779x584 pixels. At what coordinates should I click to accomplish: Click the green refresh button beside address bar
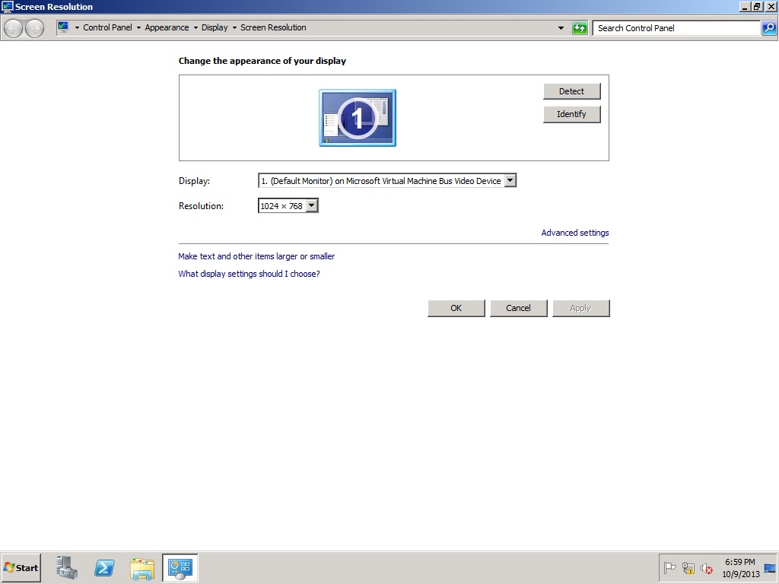tap(580, 27)
